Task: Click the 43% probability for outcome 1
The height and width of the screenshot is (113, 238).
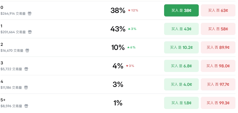Action: pos(118,29)
